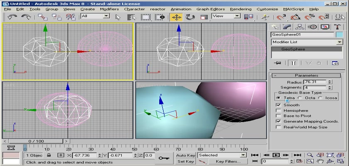Click the Zoom magnifier viewport control
Image resolution: width=349 pixels, height=166 pixels.
point(310,155)
